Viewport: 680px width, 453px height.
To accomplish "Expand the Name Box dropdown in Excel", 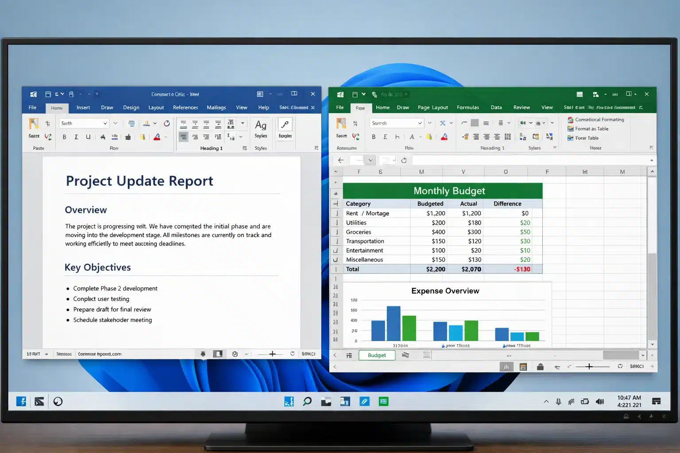I will coord(371,160).
